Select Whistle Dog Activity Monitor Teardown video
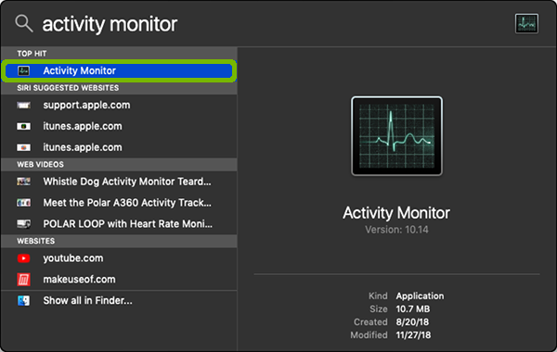Viewport: 557px width, 352px height. tap(119, 182)
